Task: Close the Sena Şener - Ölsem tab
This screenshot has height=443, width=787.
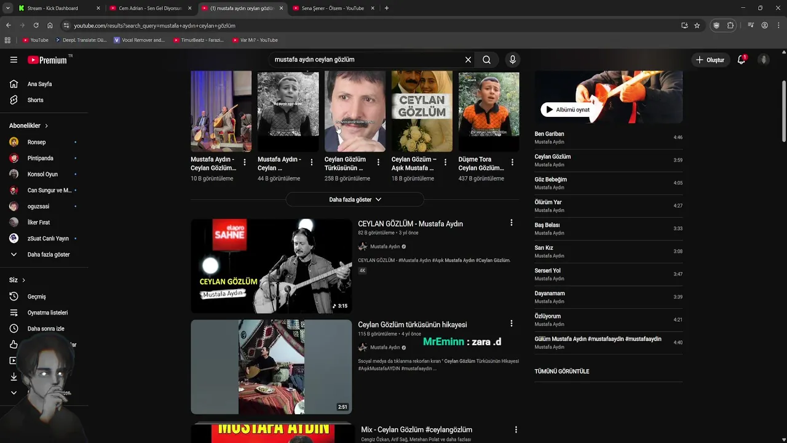Action: 373,8
